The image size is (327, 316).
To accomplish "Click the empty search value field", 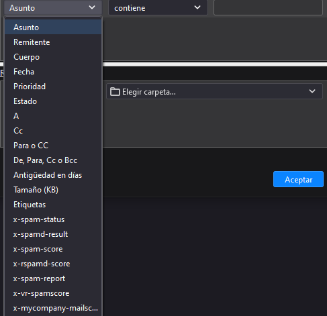I will tap(268, 7).
